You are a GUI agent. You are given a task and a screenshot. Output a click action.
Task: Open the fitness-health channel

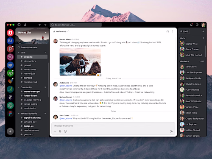point(32,96)
